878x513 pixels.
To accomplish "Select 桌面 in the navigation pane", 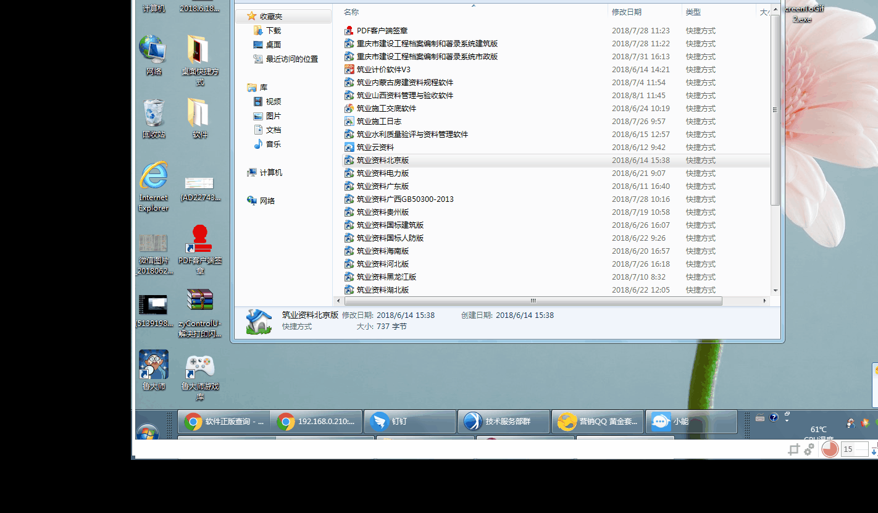I will (x=273, y=44).
